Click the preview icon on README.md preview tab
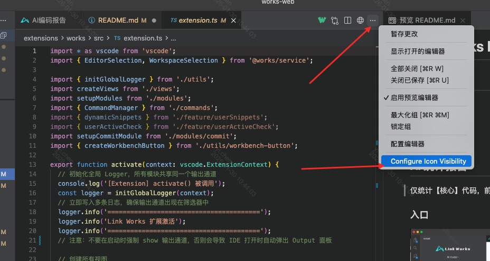This screenshot has width=490, height=261. pos(392,21)
